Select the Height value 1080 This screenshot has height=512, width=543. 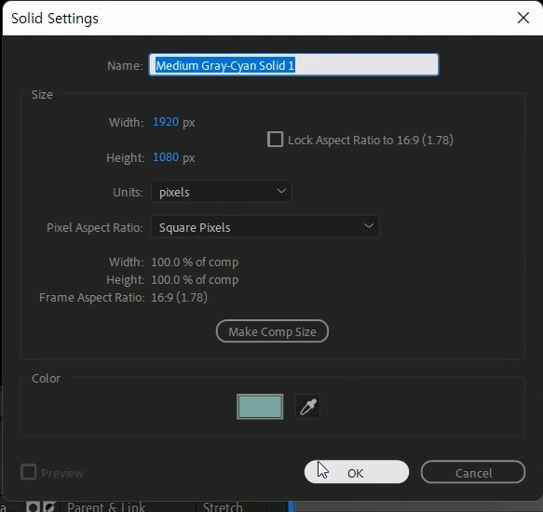pyautogui.click(x=166, y=157)
